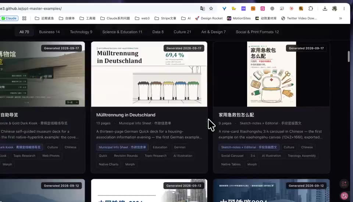353x202 pixels.
Task: Open the ChatGPT knot-logo extension
Action: [272, 8]
